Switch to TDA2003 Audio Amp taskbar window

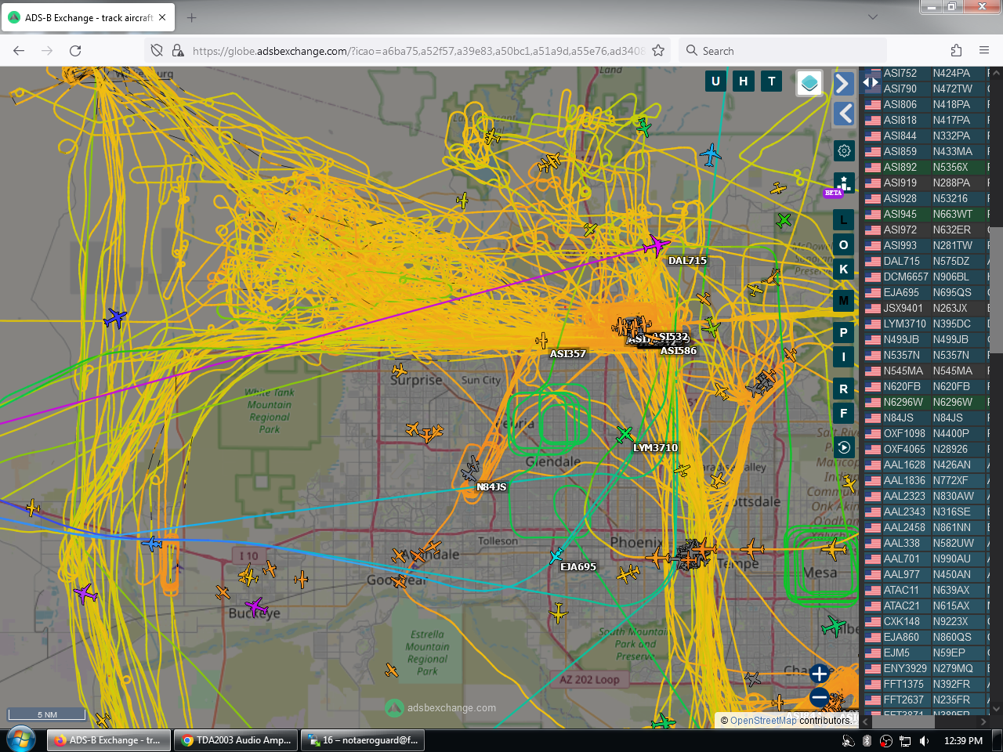[236, 740]
